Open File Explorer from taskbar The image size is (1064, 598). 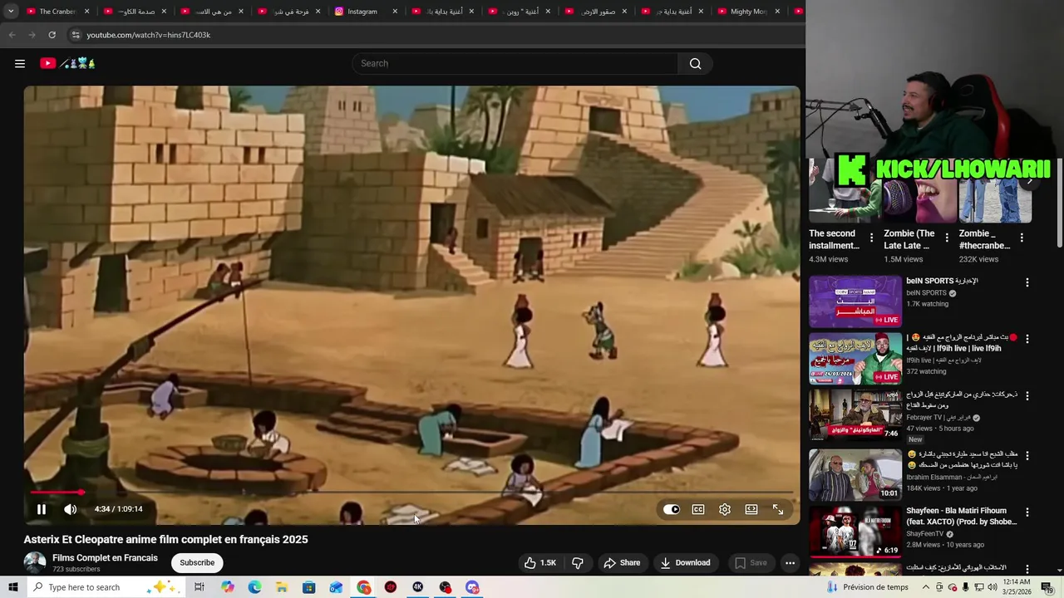point(282,587)
